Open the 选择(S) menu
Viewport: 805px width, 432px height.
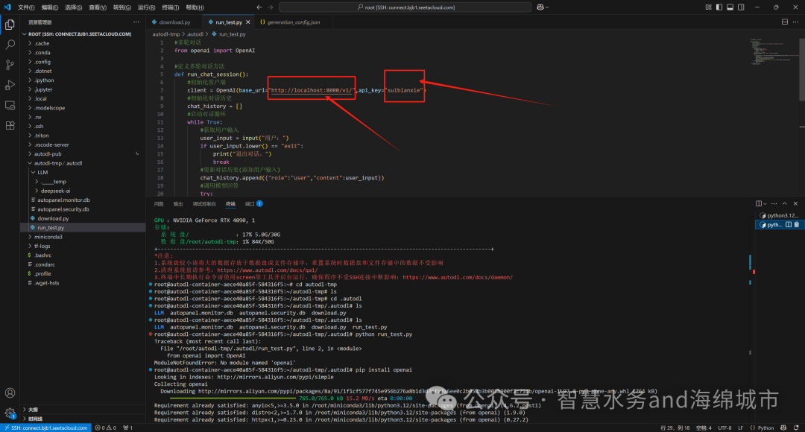[73, 7]
